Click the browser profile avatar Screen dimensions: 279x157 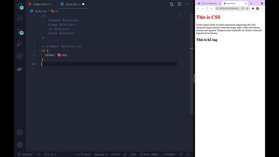[x=258, y=8]
